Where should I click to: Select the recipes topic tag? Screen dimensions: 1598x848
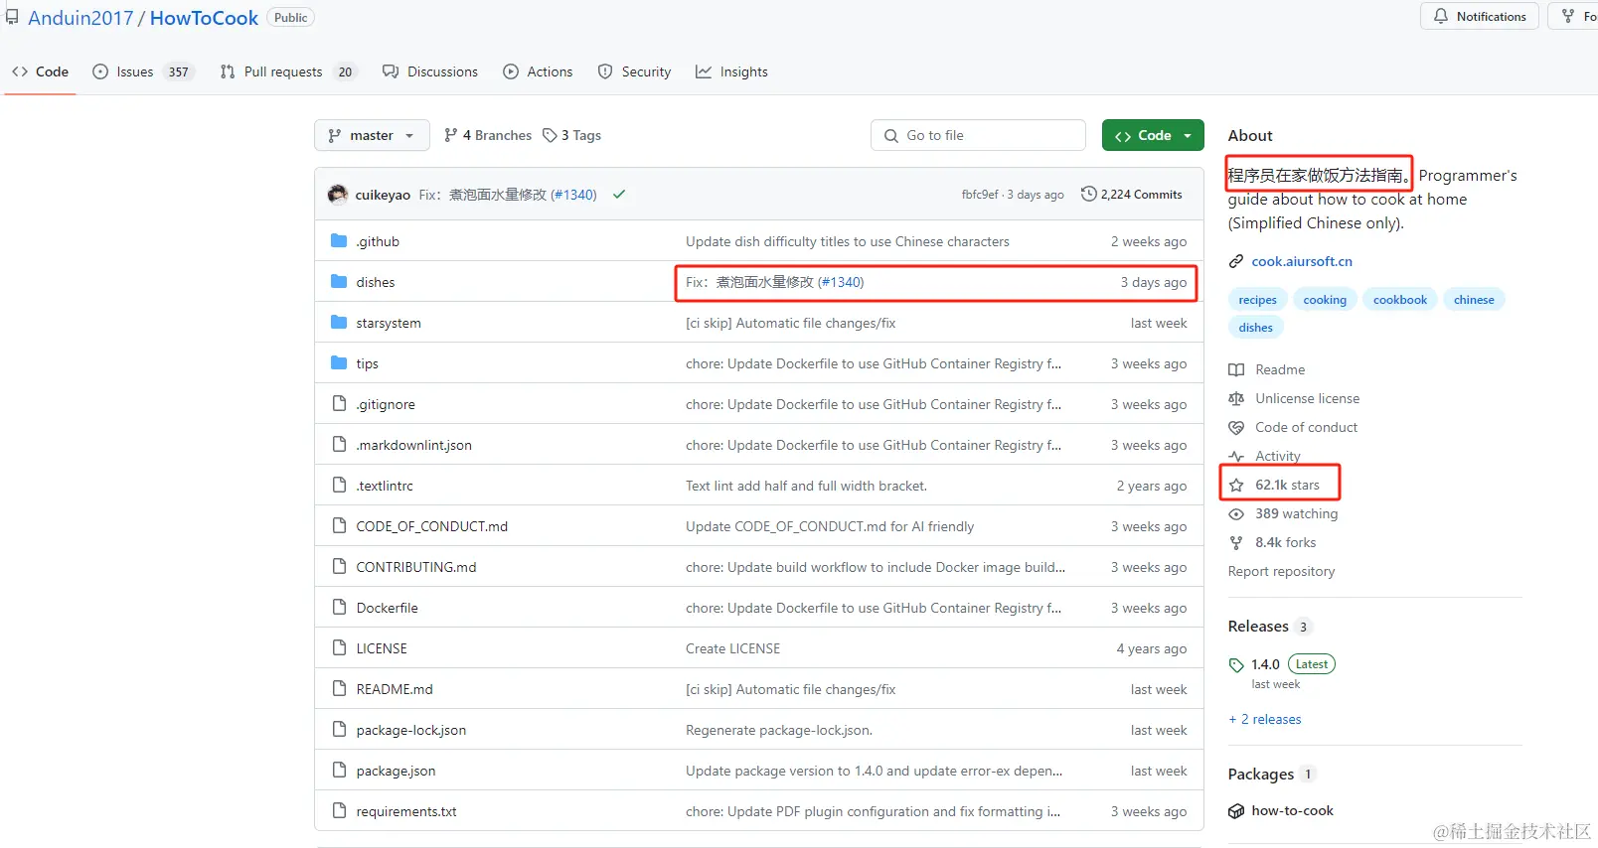[x=1258, y=300]
